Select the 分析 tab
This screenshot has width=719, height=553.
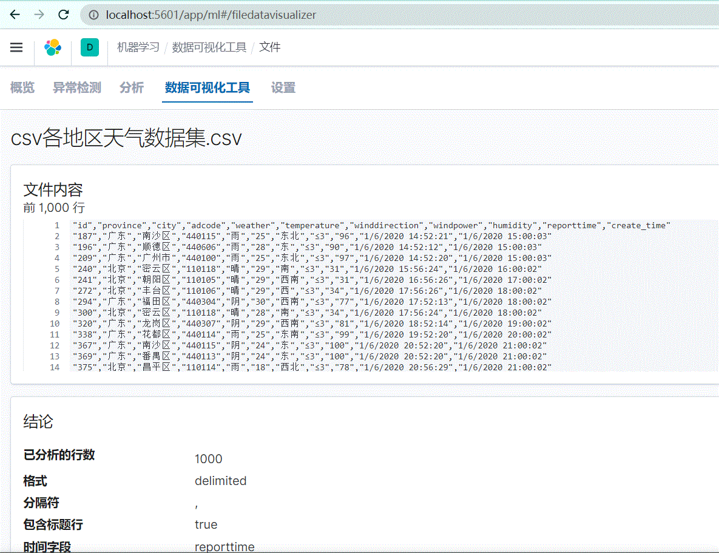tap(132, 87)
